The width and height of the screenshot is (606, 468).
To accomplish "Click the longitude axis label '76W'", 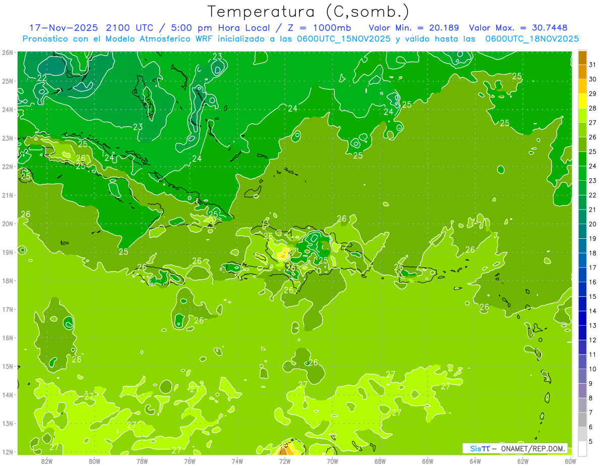I will (189, 461).
